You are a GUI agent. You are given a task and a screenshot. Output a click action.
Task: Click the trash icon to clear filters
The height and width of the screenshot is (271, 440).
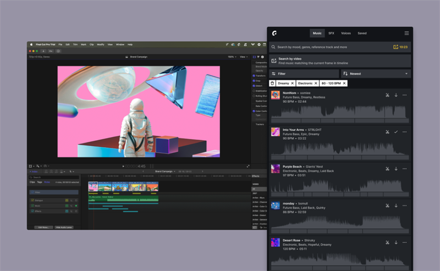point(272,84)
